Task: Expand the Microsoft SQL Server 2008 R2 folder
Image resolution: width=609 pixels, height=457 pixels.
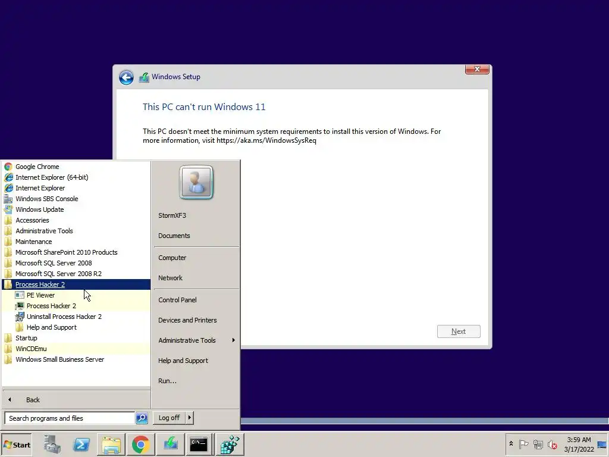Action: [76, 274]
